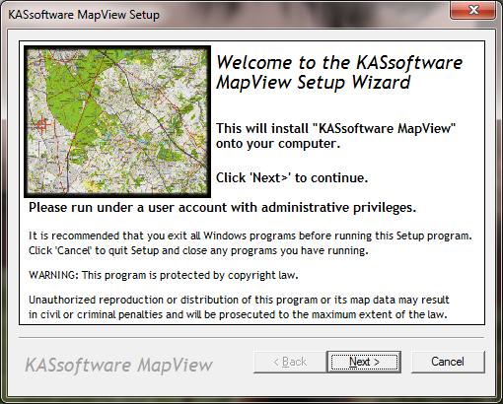
Task: Close the setup window with the red X
Action: pyautogui.click(x=473, y=11)
